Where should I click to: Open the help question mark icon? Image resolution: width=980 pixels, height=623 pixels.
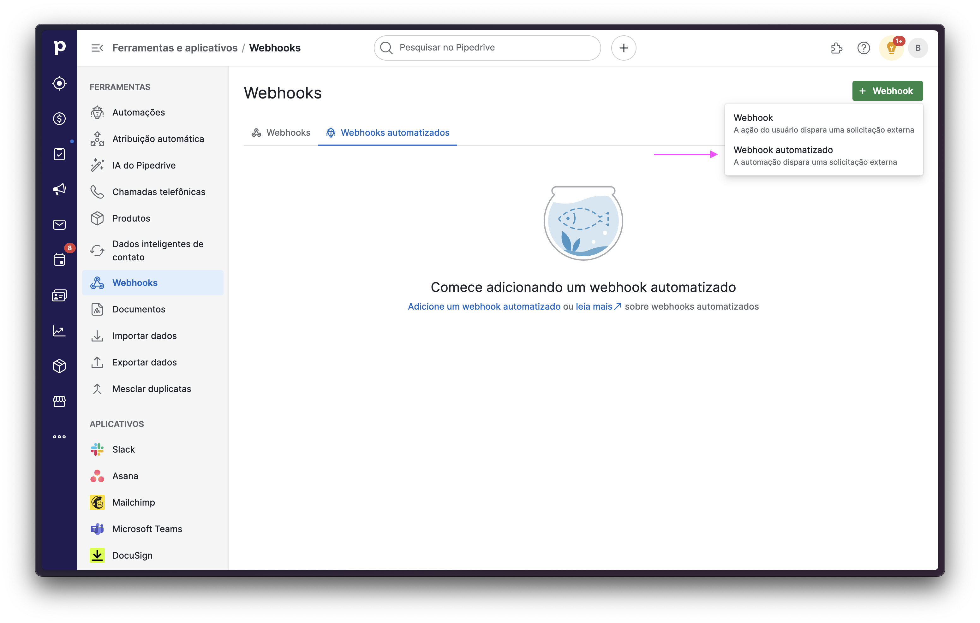[x=863, y=48]
